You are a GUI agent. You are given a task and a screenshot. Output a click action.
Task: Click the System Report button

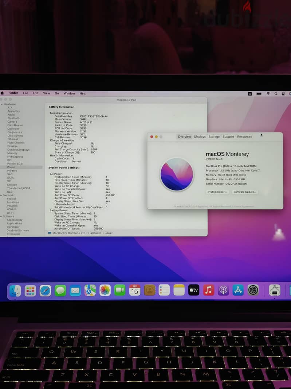point(217,192)
